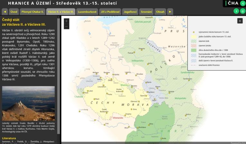The height and width of the screenshot is (144, 246).
Task: Click the Chebsko map label
Action: pyautogui.click(x=79, y=97)
